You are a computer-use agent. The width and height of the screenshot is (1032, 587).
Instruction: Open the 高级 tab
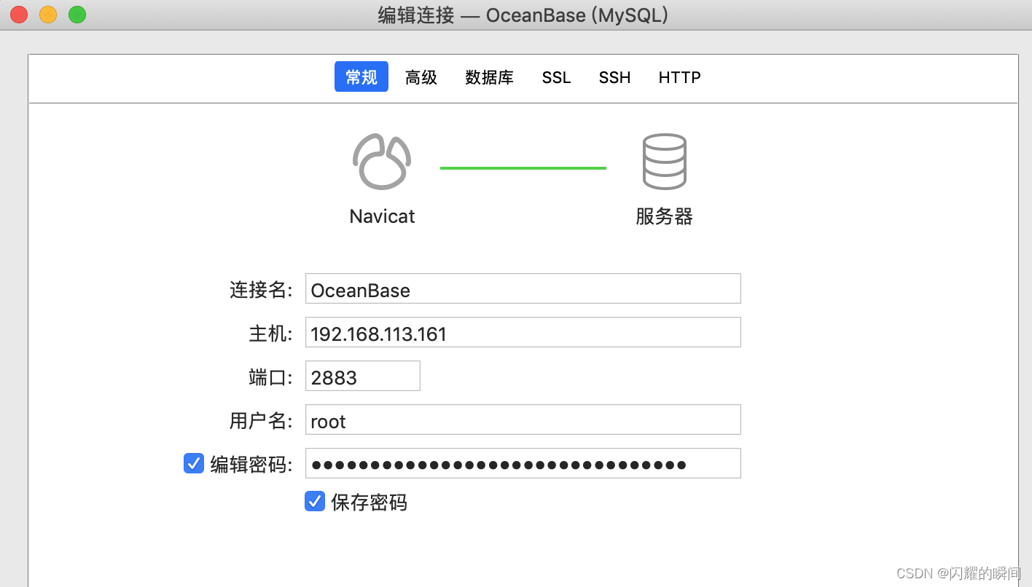(421, 77)
